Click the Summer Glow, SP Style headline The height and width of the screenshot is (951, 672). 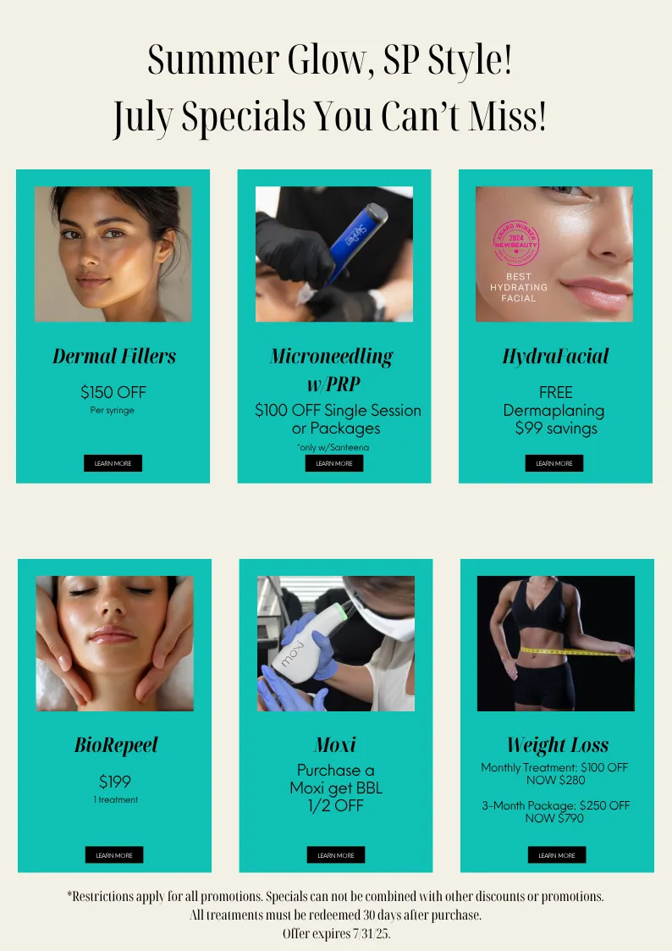click(x=329, y=60)
